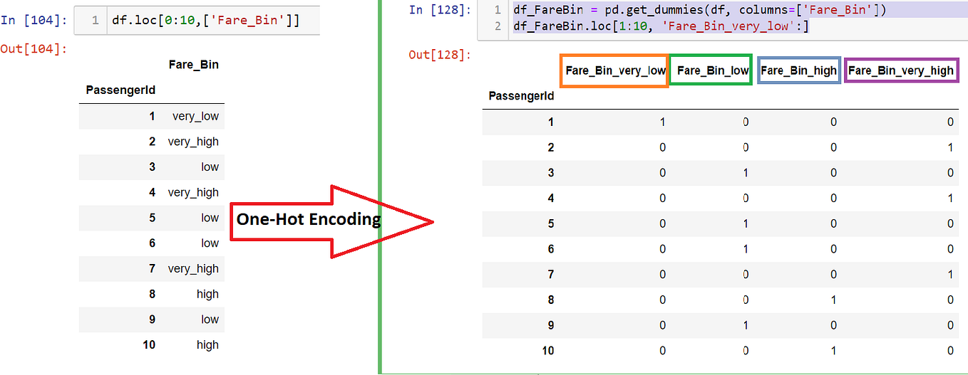Click Fare_Bin_high value 0 for passenger 3
968x375 pixels.
click(x=833, y=173)
